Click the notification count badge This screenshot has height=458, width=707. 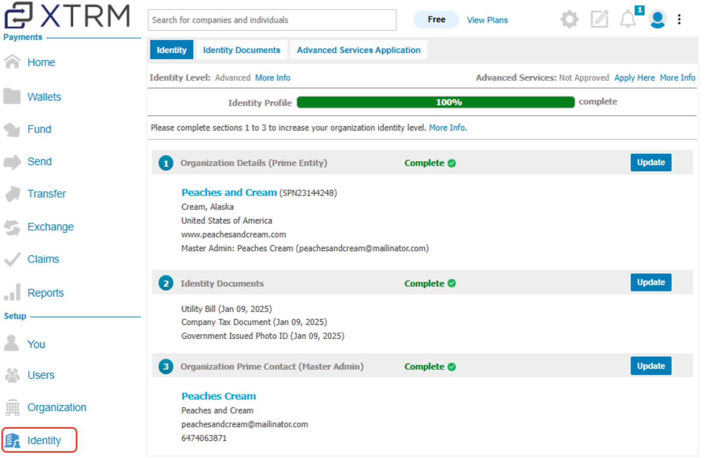click(x=639, y=10)
